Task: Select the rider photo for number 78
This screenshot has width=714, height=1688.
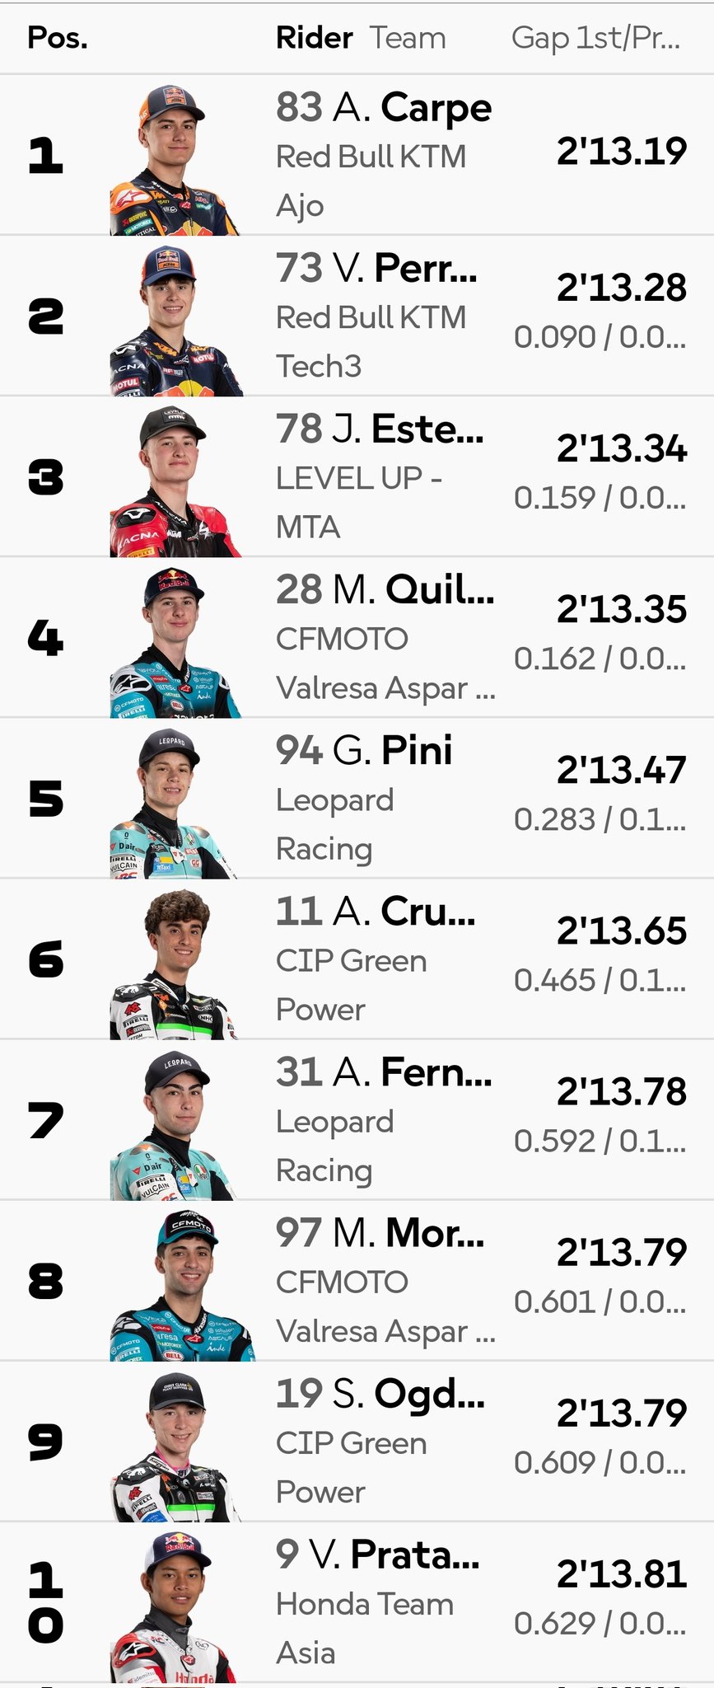Action: pyautogui.click(x=175, y=481)
